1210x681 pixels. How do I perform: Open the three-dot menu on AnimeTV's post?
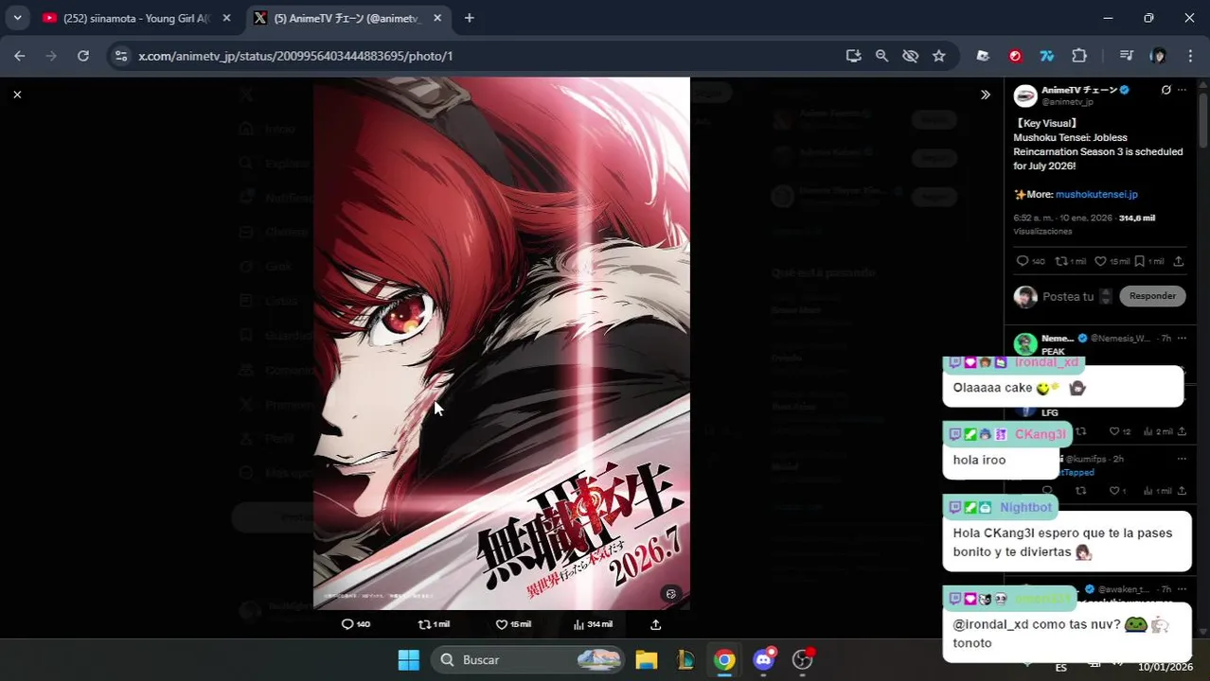pyautogui.click(x=1182, y=90)
